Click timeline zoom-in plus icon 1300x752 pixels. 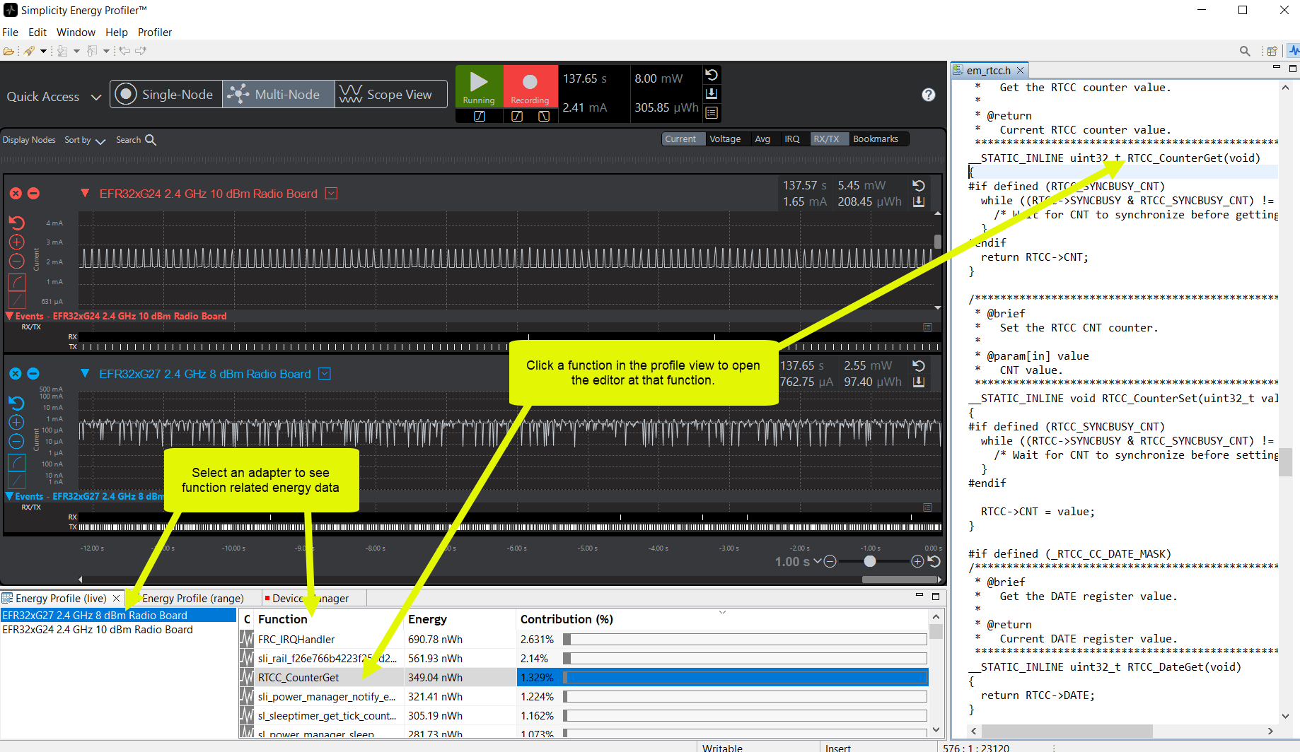pyautogui.click(x=917, y=561)
